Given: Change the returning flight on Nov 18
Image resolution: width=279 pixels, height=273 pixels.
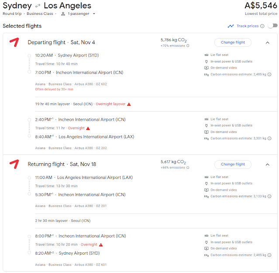Looking at the screenshot, I should tap(233, 164).
